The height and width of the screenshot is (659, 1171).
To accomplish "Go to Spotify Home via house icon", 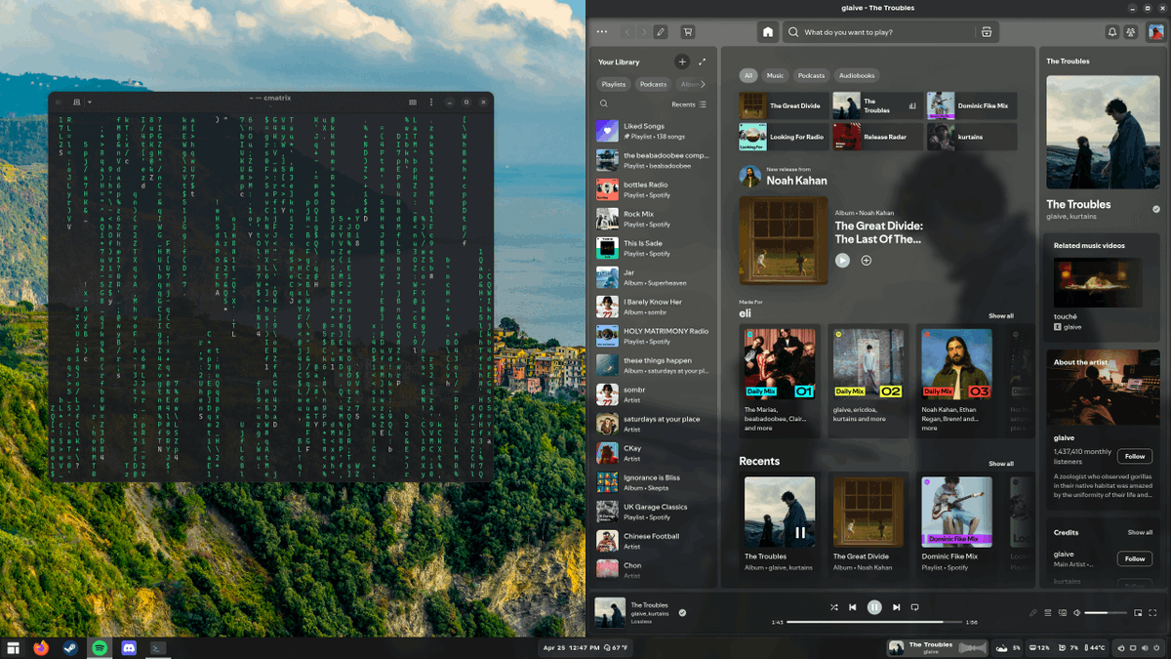I will 768,32.
